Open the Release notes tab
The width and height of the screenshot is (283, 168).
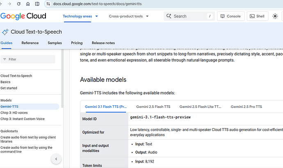pos(103,43)
